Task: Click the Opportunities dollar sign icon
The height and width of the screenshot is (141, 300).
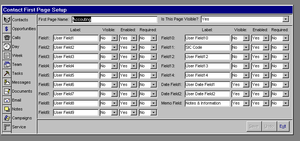Action: click(7, 29)
